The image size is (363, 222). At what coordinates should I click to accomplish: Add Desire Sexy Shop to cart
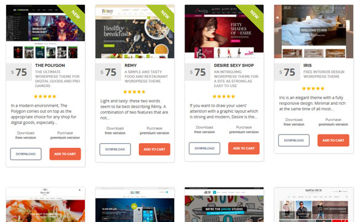244,148
